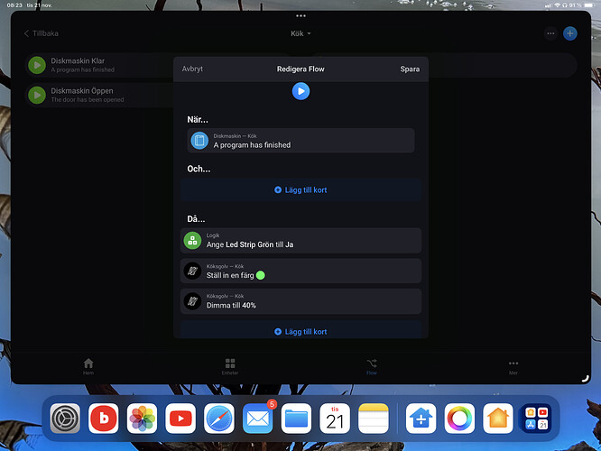Open the three-dots options menu of the Homey app

click(550, 33)
